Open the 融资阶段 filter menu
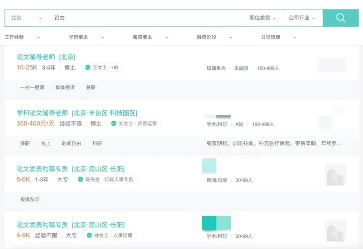Viewport: 363px width, 249px height. [x=214, y=37]
